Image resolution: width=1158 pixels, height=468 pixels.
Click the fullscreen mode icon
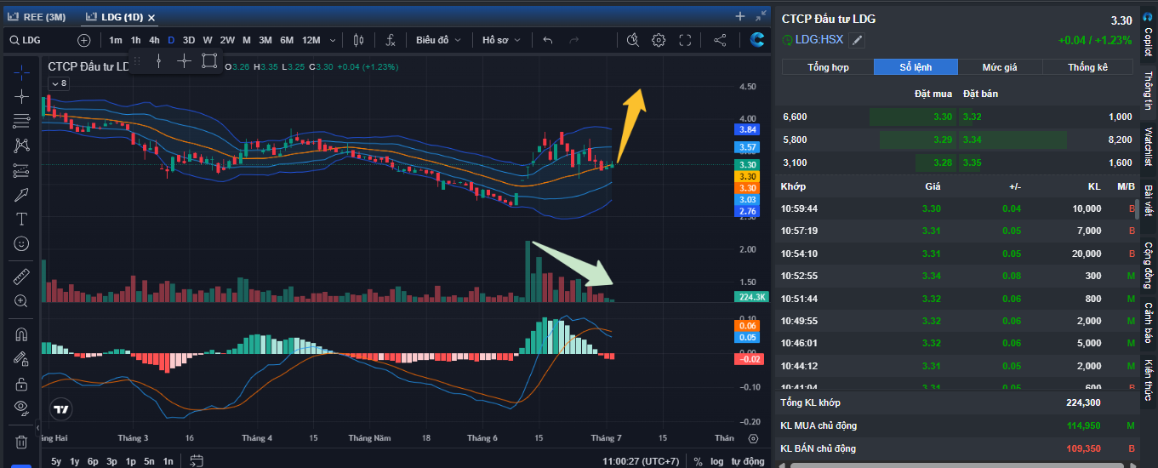(x=686, y=40)
